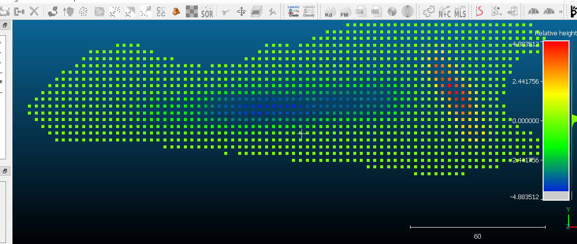The height and width of the screenshot is (244, 577).
Task: Click the SHP file icon
Action: (x=360, y=12)
